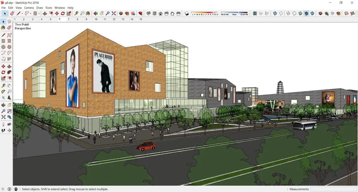
Task: Select the Dimension tool
Action: (9, 86)
